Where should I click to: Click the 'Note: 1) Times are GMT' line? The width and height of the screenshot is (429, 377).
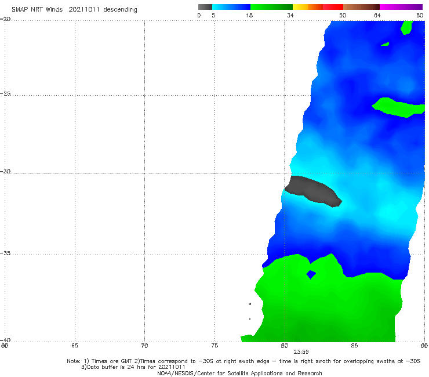point(243,361)
